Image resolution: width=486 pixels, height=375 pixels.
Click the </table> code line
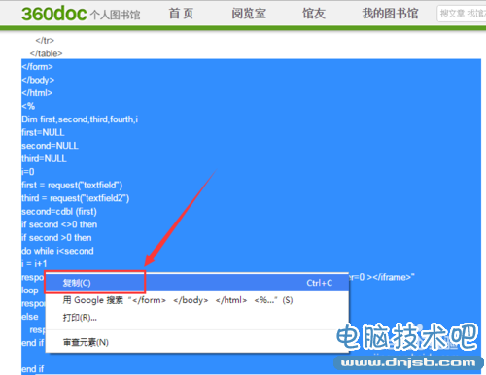pos(46,53)
